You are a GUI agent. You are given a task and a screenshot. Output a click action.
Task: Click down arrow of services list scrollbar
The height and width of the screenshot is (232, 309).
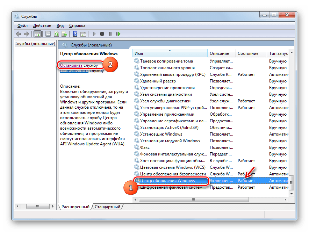pos(292,194)
